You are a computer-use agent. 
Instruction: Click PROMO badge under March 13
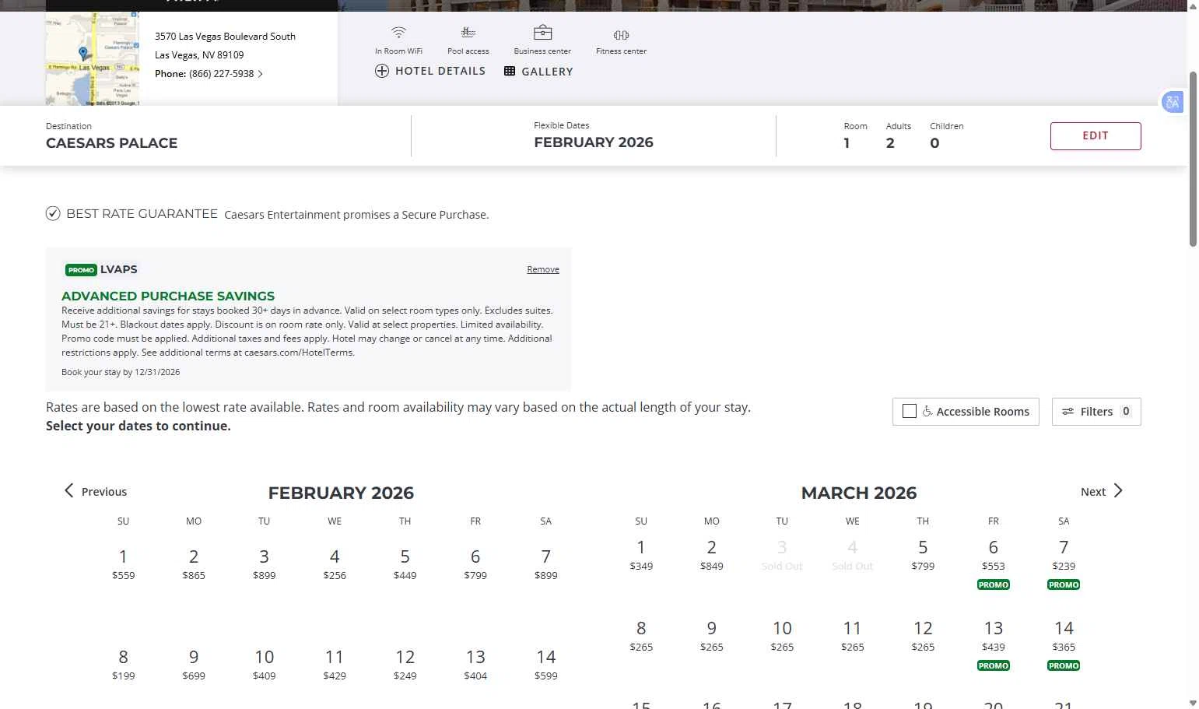point(994,665)
